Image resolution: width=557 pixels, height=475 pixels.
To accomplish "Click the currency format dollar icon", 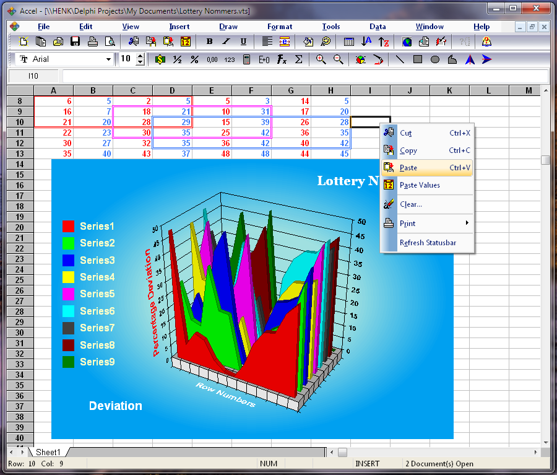I will pos(160,59).
